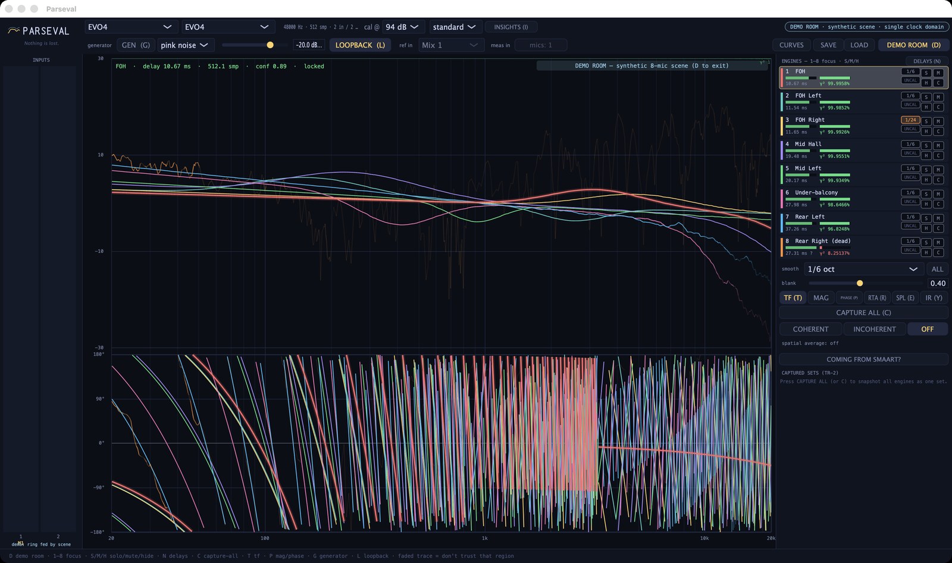
Task: Open the 94 dB calibration dropdown
Action: (x=403, y=27)
